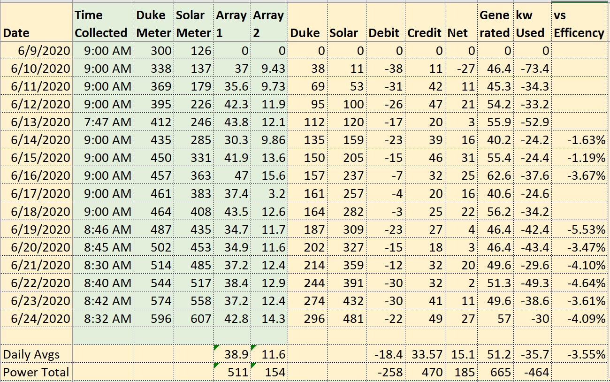Select the Credit value 49
Image resolution: width=610 pixels, height=382 pixels.
(x=425, y=318)
